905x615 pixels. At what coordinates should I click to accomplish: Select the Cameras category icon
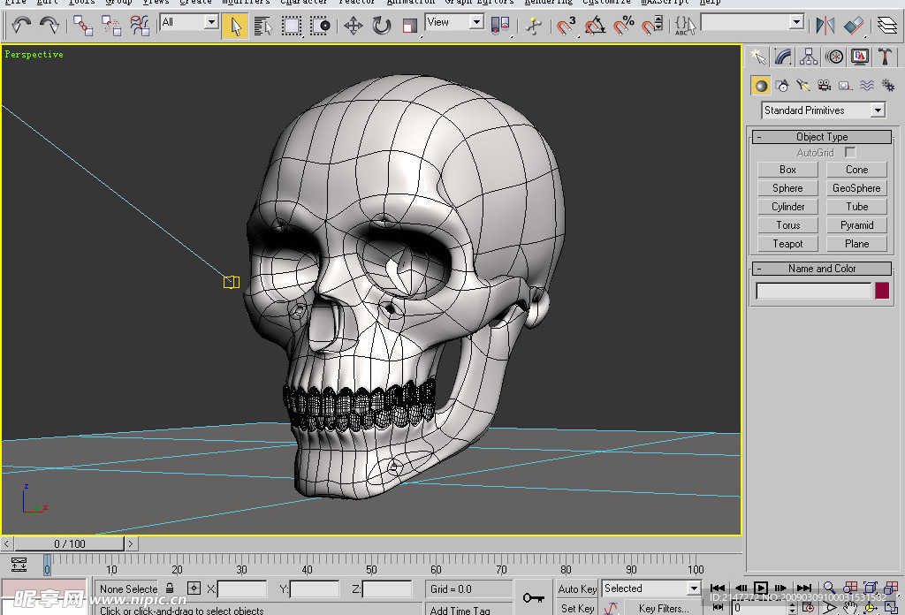825,86
